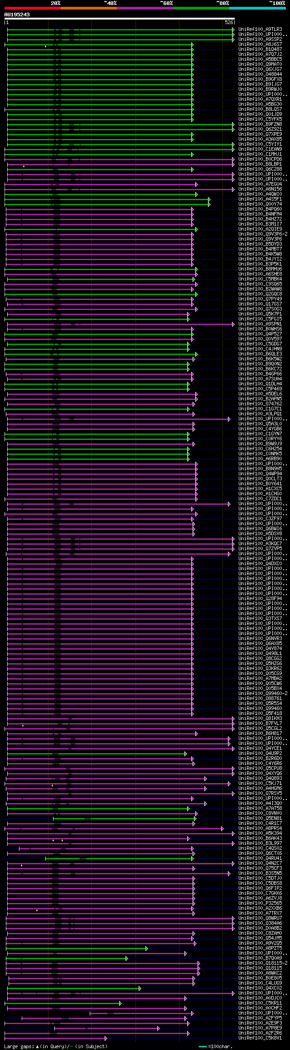Choose the UniRef100_B9IJG7 hit
290x1050 pixels.
(260, 84)
